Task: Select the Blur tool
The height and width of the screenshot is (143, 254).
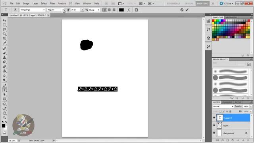Action: pos(4,75)
